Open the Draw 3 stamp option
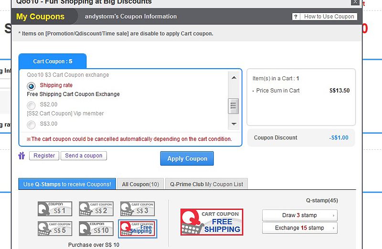382x249 pixels. pyautogui.click(x=299, y=215)
